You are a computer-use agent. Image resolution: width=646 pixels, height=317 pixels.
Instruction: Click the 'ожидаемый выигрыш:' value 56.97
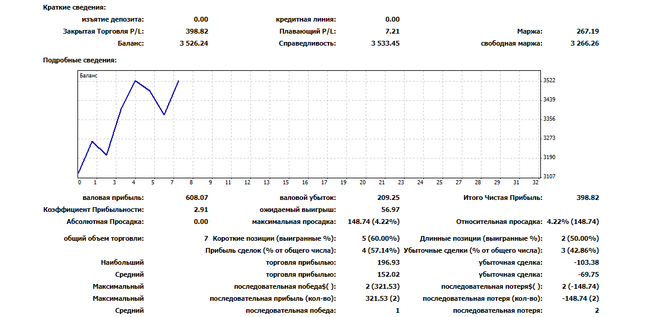click(x=391, y=210)
